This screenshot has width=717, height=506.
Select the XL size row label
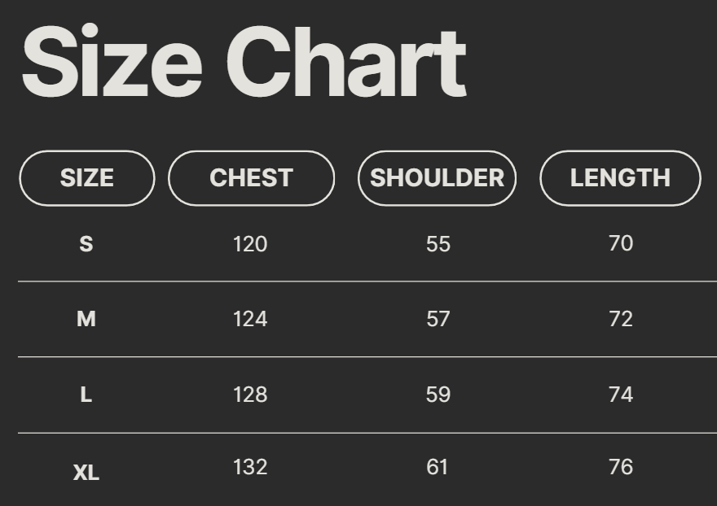[86, 473]
